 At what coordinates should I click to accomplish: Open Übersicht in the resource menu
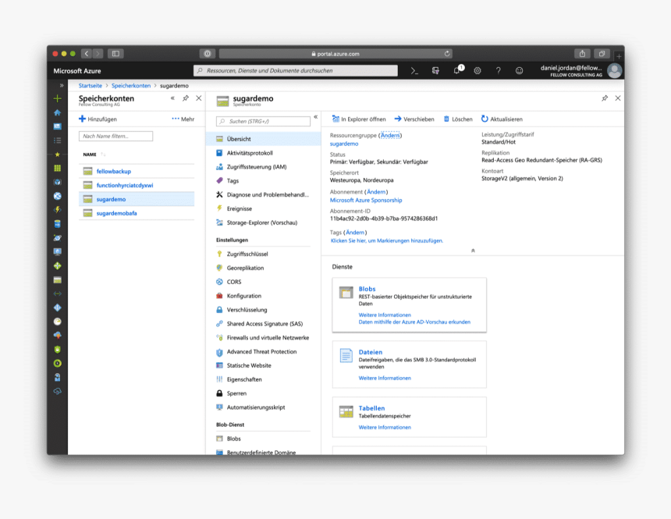tap(263, 139)
